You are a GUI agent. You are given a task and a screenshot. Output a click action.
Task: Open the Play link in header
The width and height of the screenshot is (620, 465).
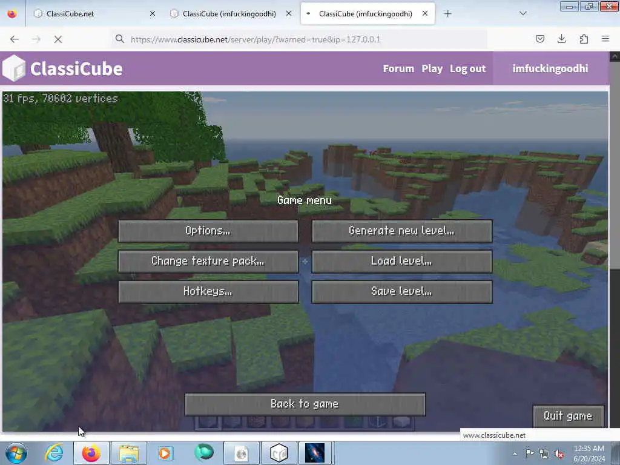(432, 69)
